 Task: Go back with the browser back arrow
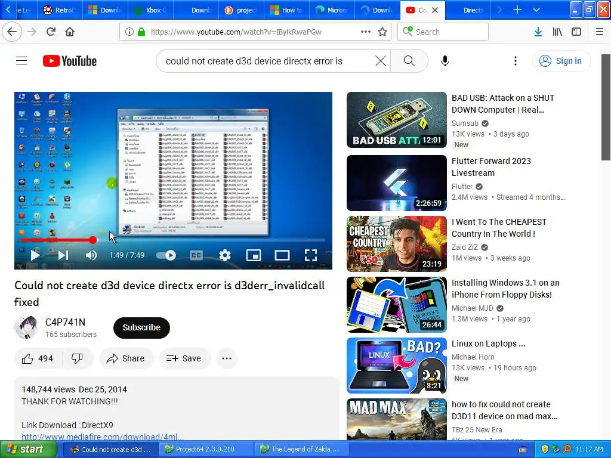[x=12, y=32]
